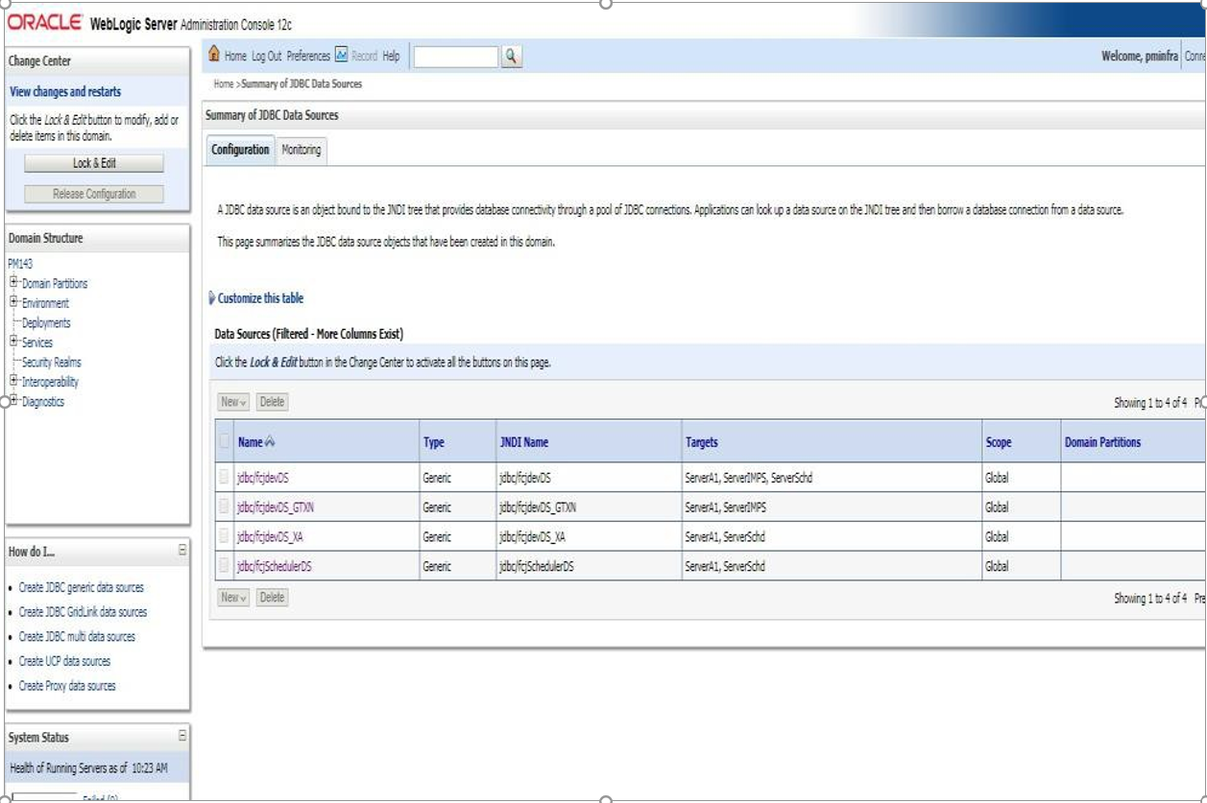Open jdbc/fcjSchedulerDS data source link
Screen dimensions: 1207x803
[x=275, y=566]
